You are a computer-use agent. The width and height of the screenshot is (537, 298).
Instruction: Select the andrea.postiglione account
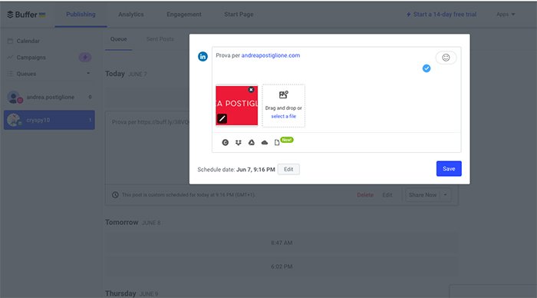coord(49,98)
